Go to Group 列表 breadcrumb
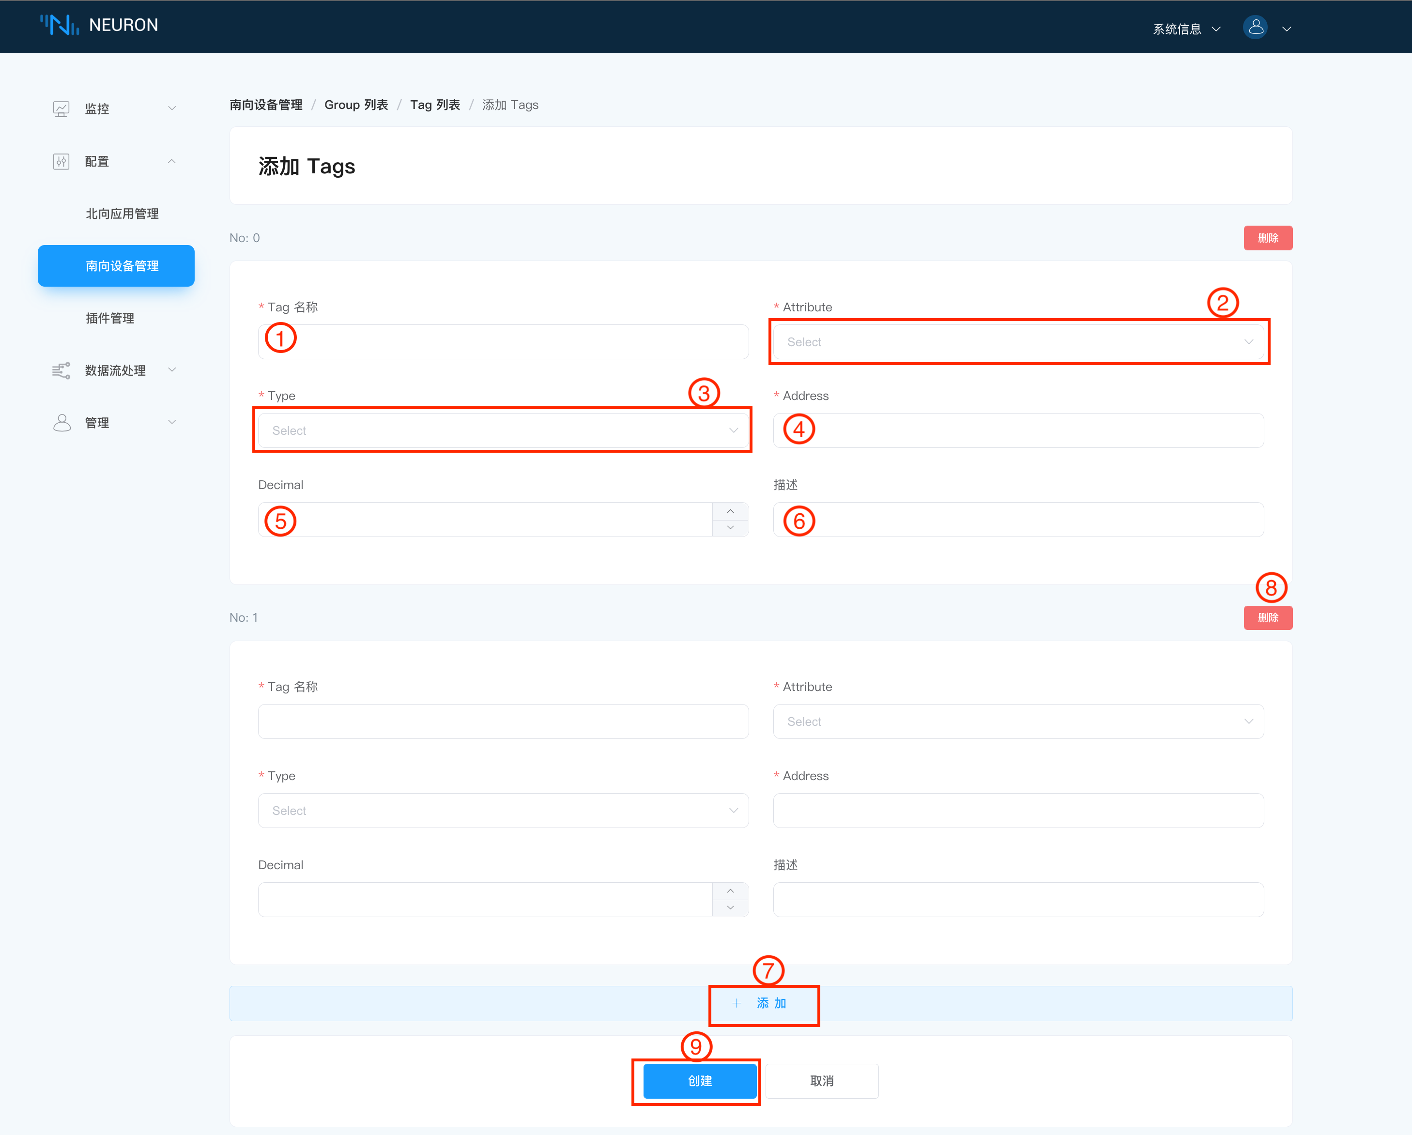 click(356, 105)
